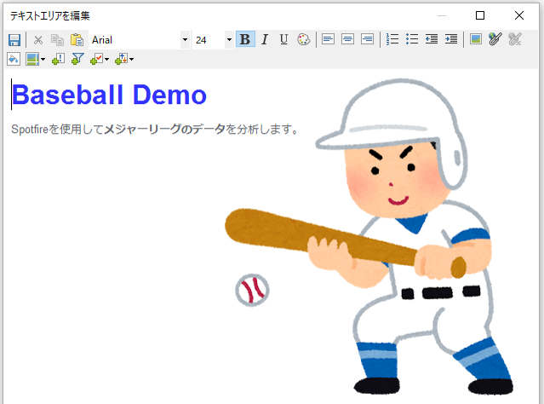Image resolution: width=544 pixels, height=404 pixels.
Task: Open the font size dropdown arrow
Action: click(229, 40)
